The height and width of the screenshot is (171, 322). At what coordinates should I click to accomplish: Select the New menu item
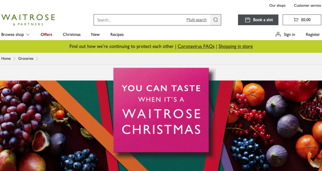coord(96,35)
